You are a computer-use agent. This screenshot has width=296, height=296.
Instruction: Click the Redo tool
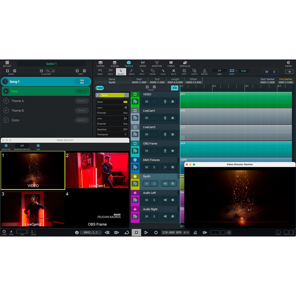[110, 72]
